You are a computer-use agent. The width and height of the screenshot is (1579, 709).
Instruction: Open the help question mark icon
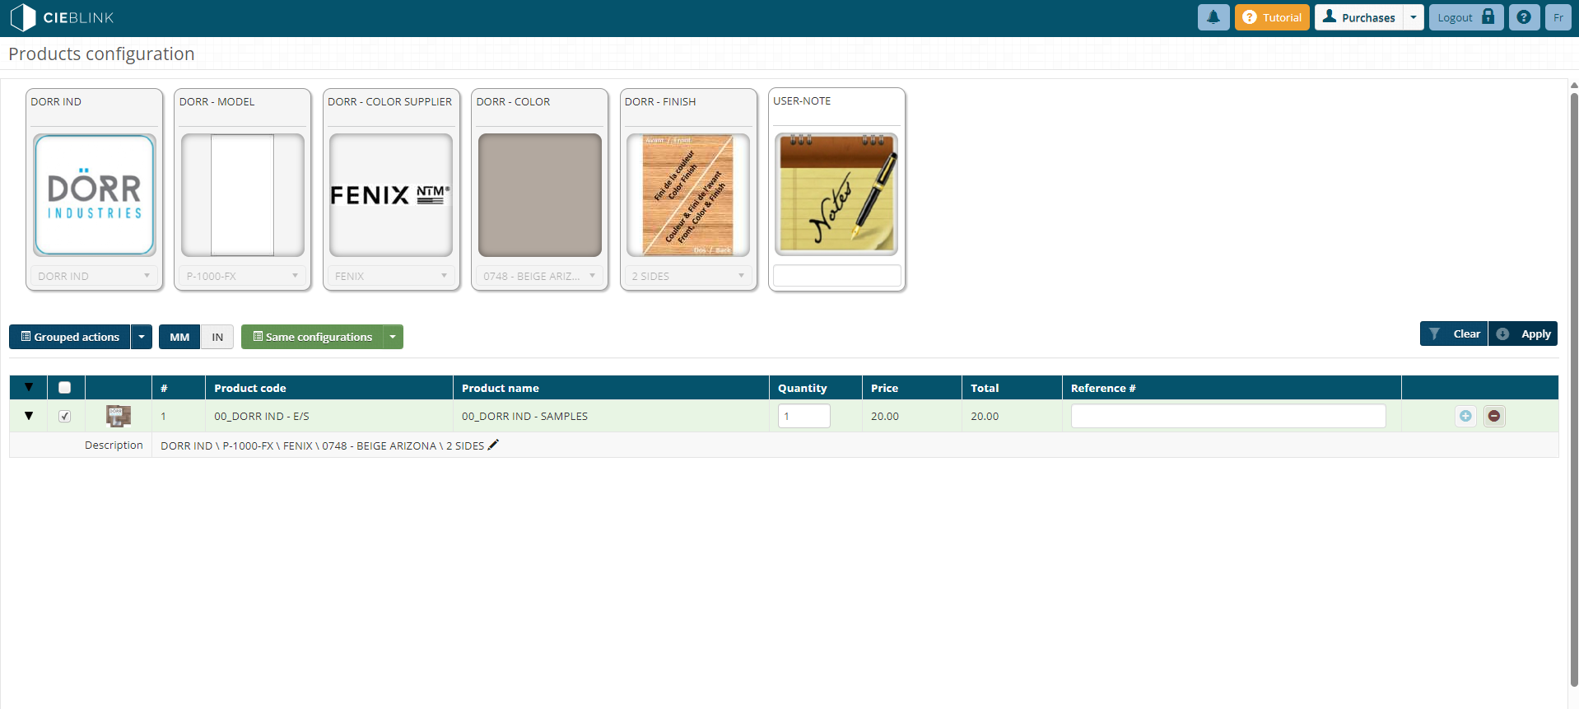pyautogui.click(x=1524, y=17)
